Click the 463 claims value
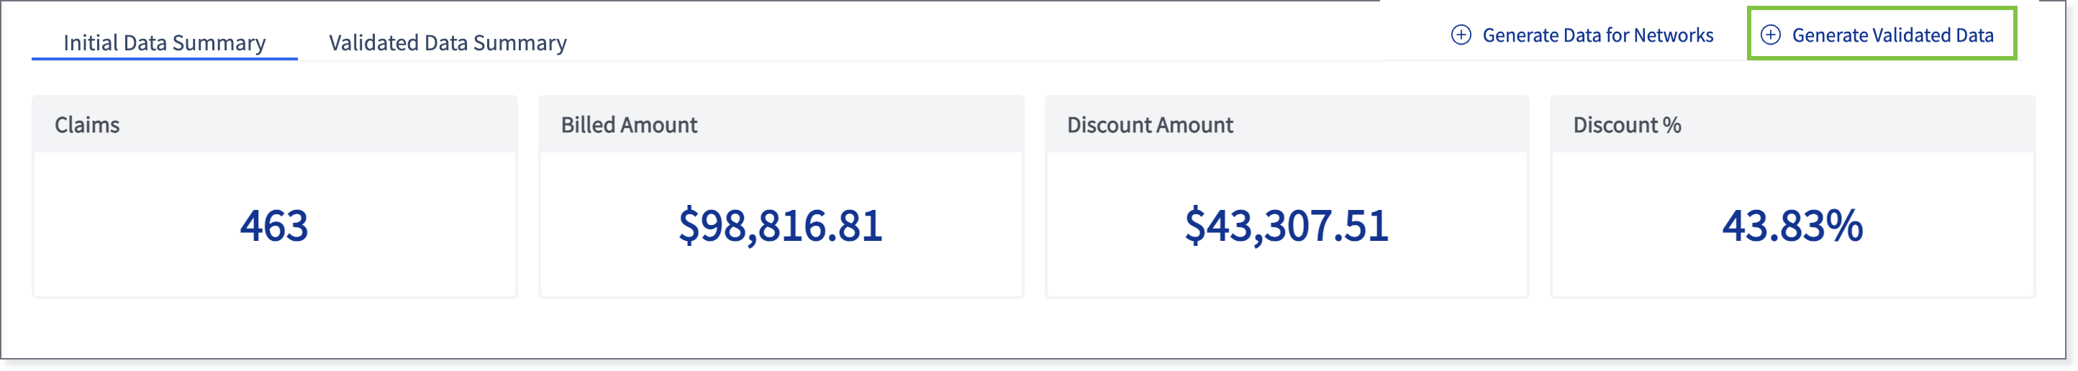 click(274, 225)
